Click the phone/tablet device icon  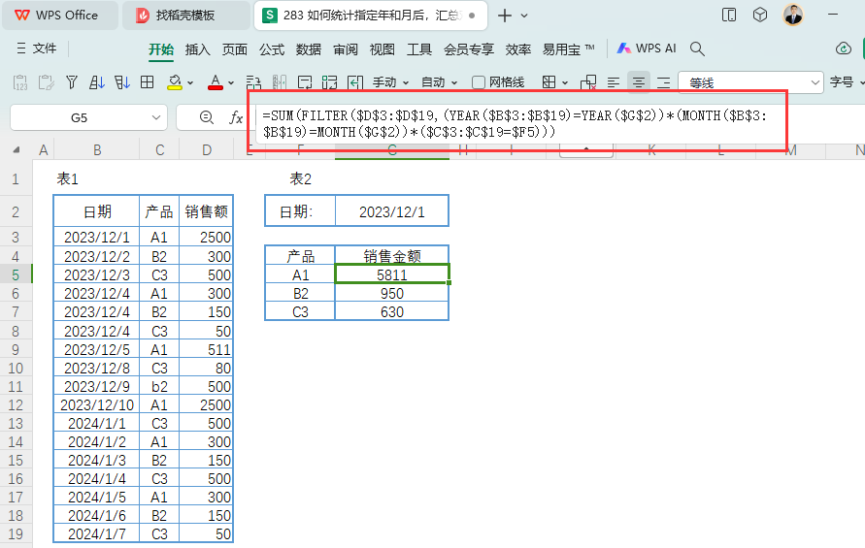tap(729, 15)
